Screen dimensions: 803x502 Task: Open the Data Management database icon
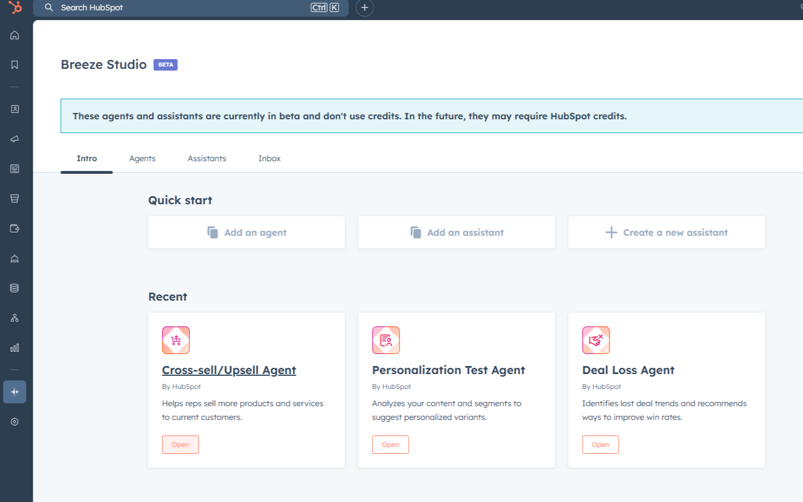pyautogui.click(x=15, y=287)
